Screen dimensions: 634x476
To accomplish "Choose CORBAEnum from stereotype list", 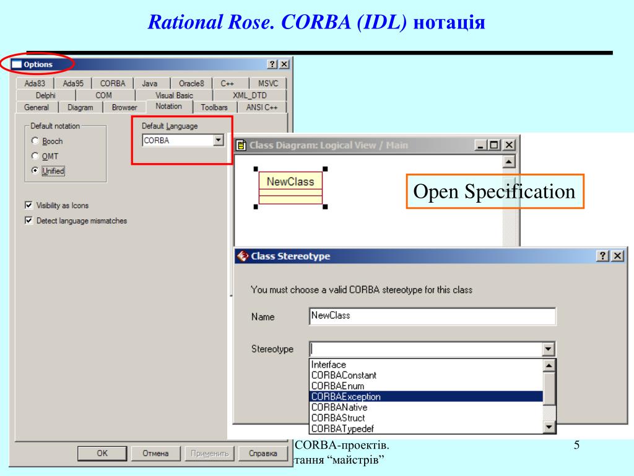I will [427, 386].
